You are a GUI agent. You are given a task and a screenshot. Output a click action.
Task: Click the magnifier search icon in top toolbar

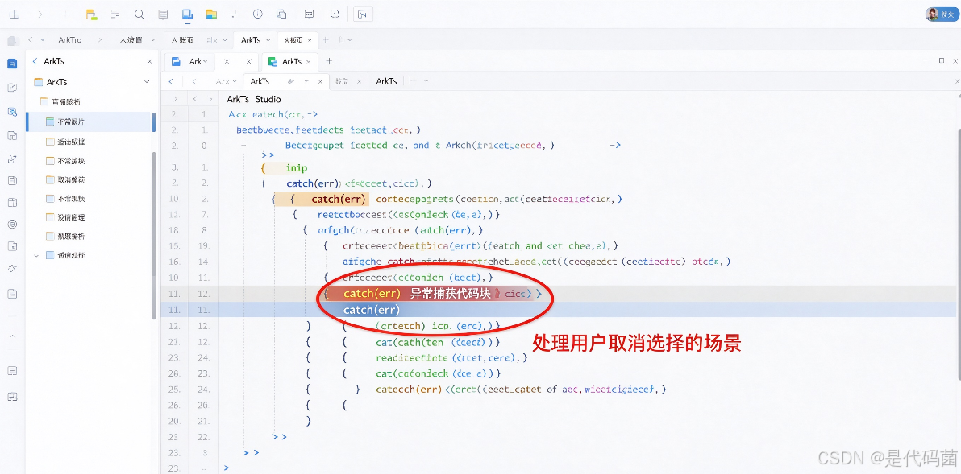(x=139, y=14)
